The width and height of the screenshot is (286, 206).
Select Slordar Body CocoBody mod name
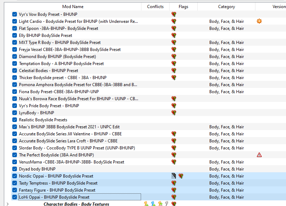click(77, 148)
